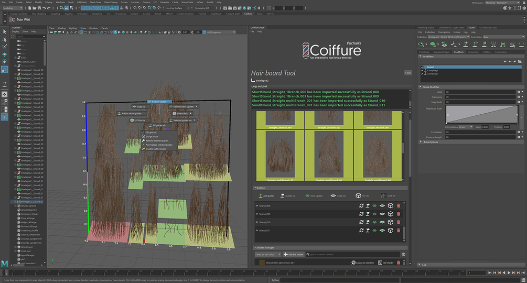Viewport: 527px width, 283px height.
Task: Open the Modeling menu set dropdown
Action: [x=13, y=8]
